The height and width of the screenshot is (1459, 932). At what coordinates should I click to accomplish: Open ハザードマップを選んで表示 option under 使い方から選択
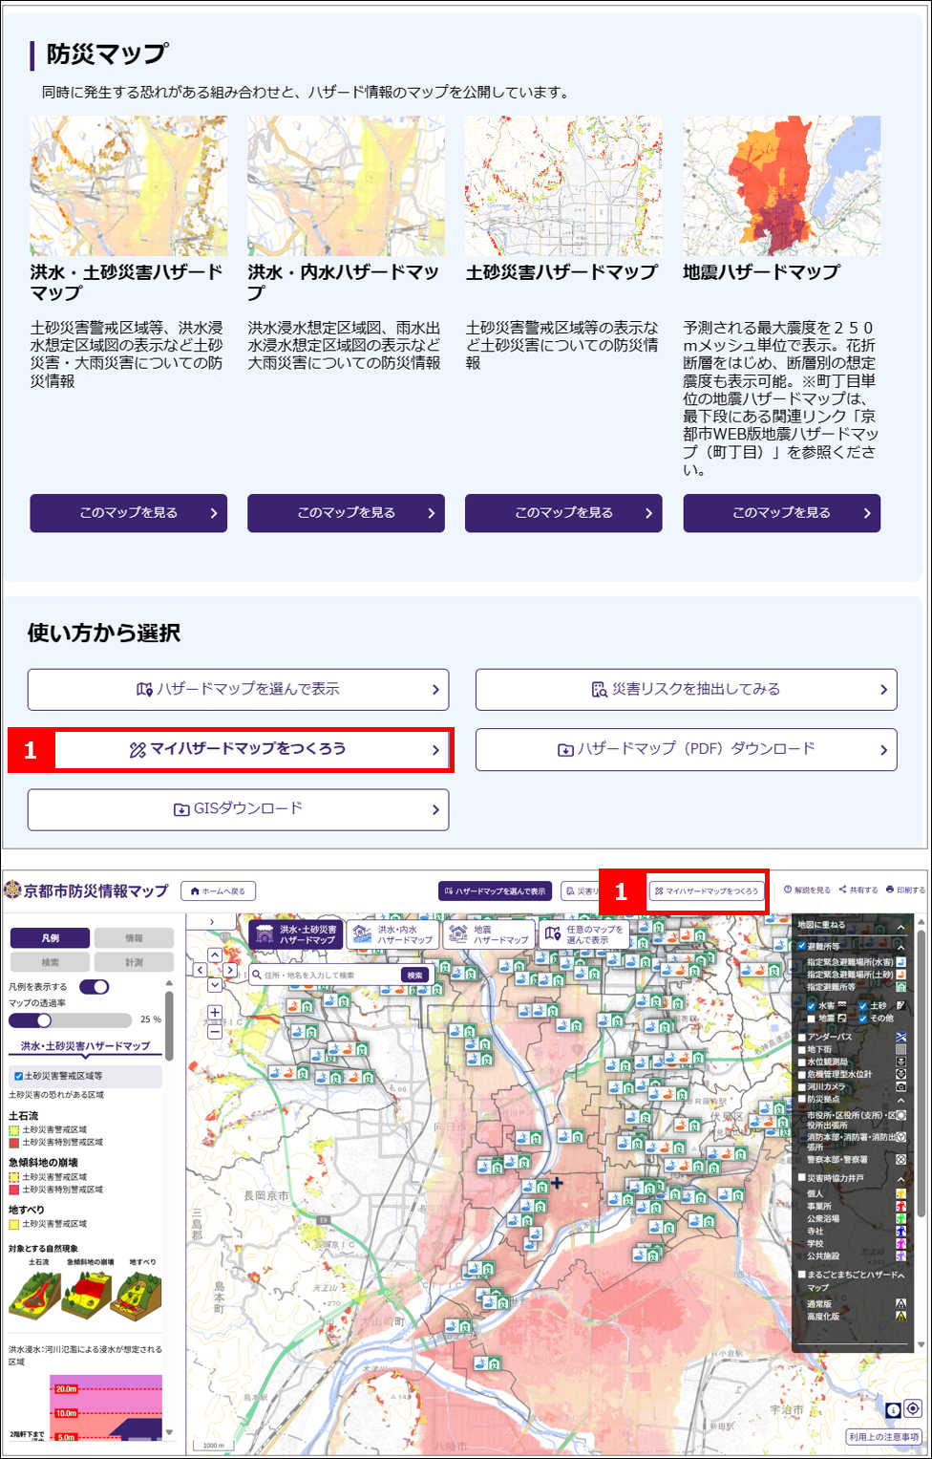tap(238, 689)
